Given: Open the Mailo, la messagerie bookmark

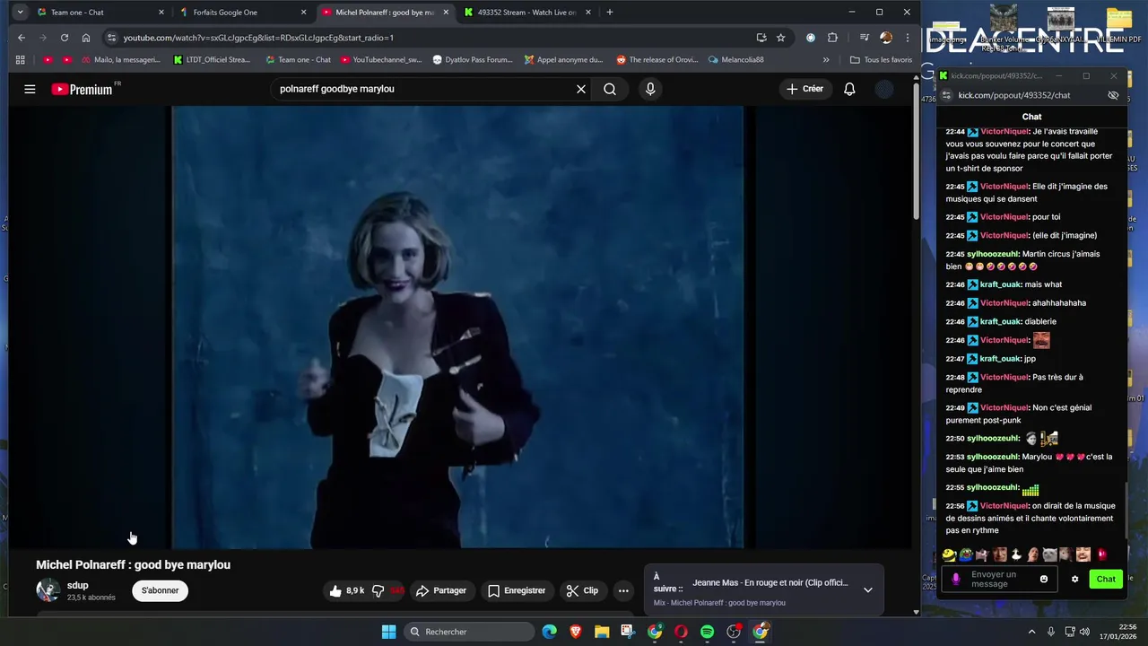Looking at the screenshot, I should [x=121, y=60].
